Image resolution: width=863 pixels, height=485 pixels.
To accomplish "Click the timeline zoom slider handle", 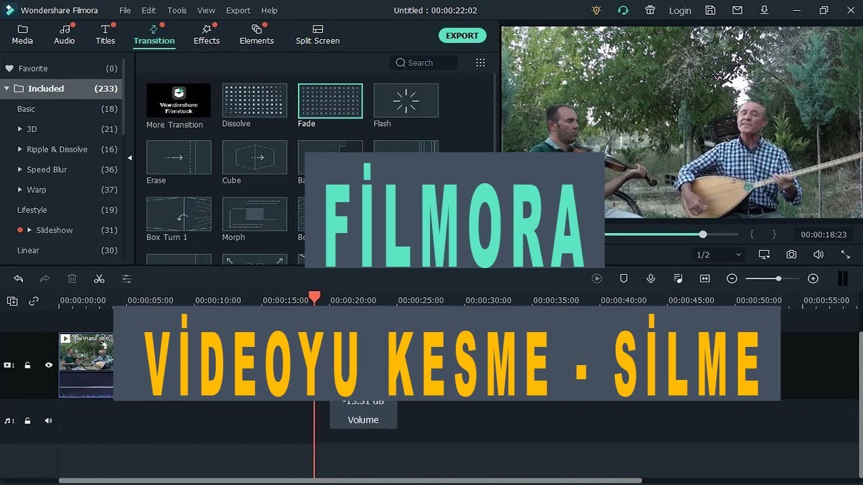I will pyautogui.click(x=779, y=278).
